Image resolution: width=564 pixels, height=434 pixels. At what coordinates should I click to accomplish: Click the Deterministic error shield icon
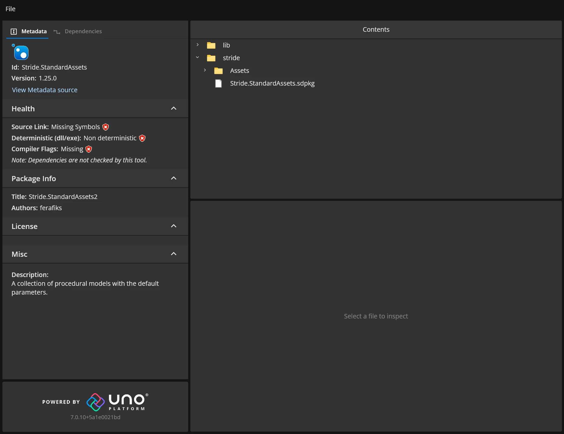[142, 138]
